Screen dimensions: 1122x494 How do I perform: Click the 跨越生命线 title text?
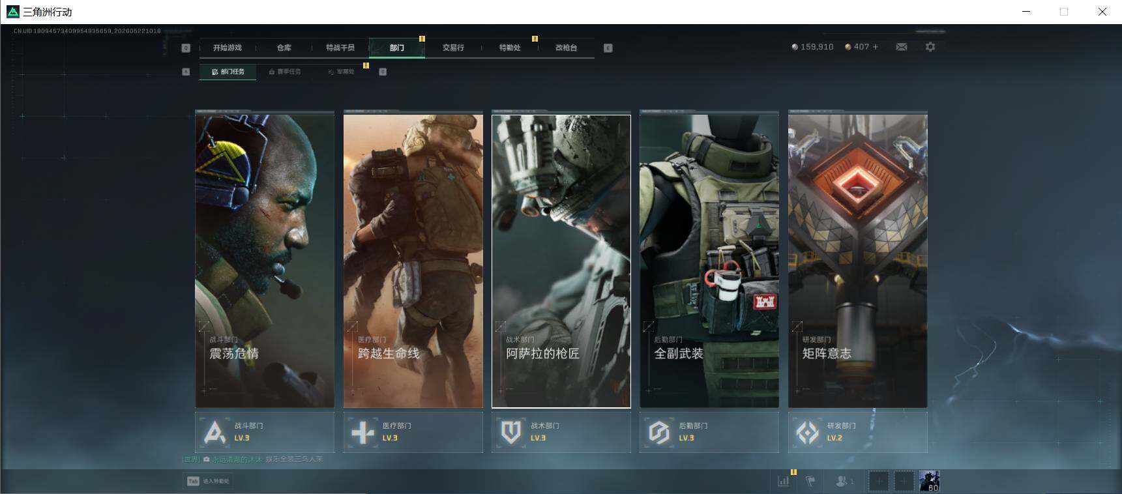click(x=389, y=353)
